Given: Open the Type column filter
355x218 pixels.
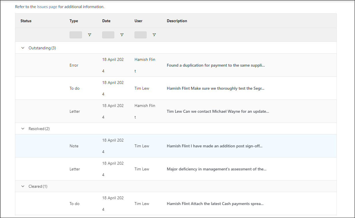Looking at the screenshot, I should 89,35.
